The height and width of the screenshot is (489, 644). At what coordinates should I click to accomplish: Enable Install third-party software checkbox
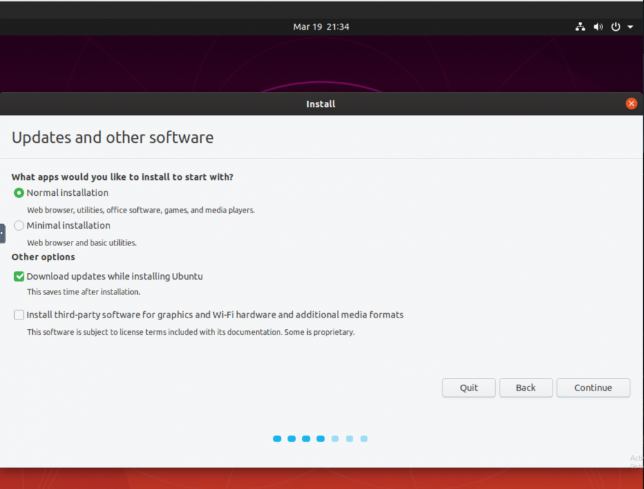click(19, 315)
